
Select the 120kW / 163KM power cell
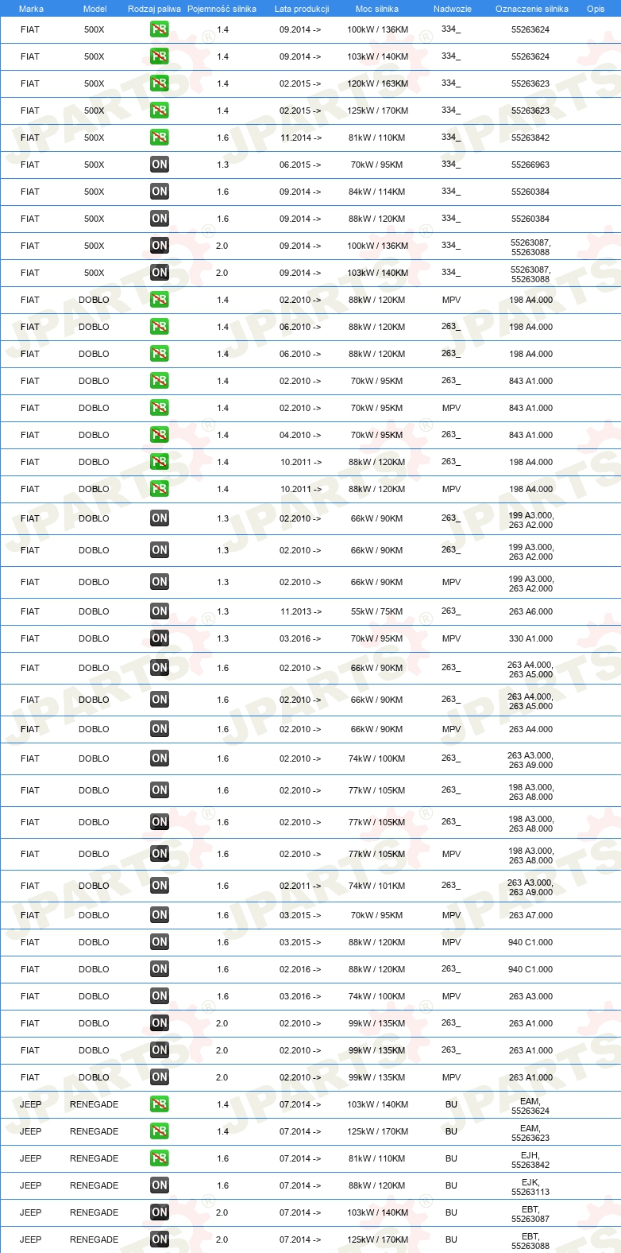pos(377,83)
